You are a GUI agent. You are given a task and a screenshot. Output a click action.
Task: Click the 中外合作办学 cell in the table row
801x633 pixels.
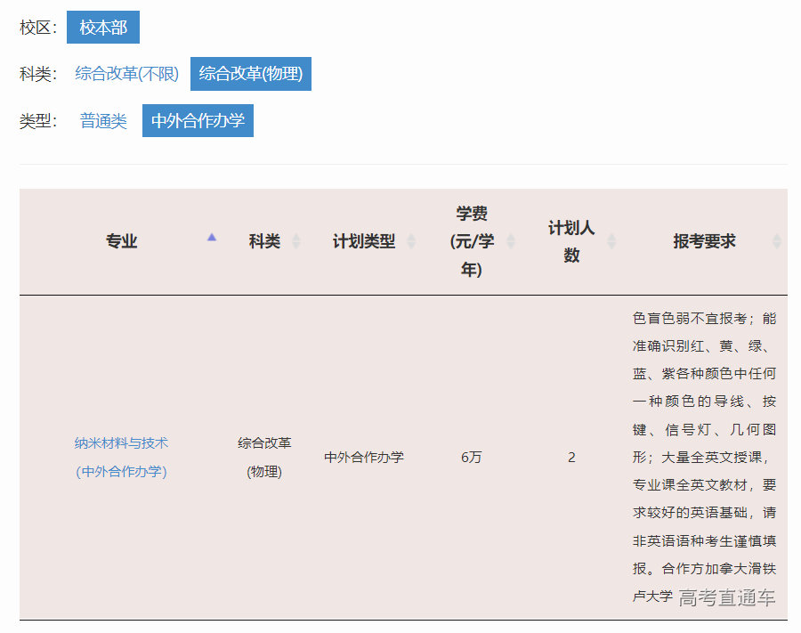364,456
